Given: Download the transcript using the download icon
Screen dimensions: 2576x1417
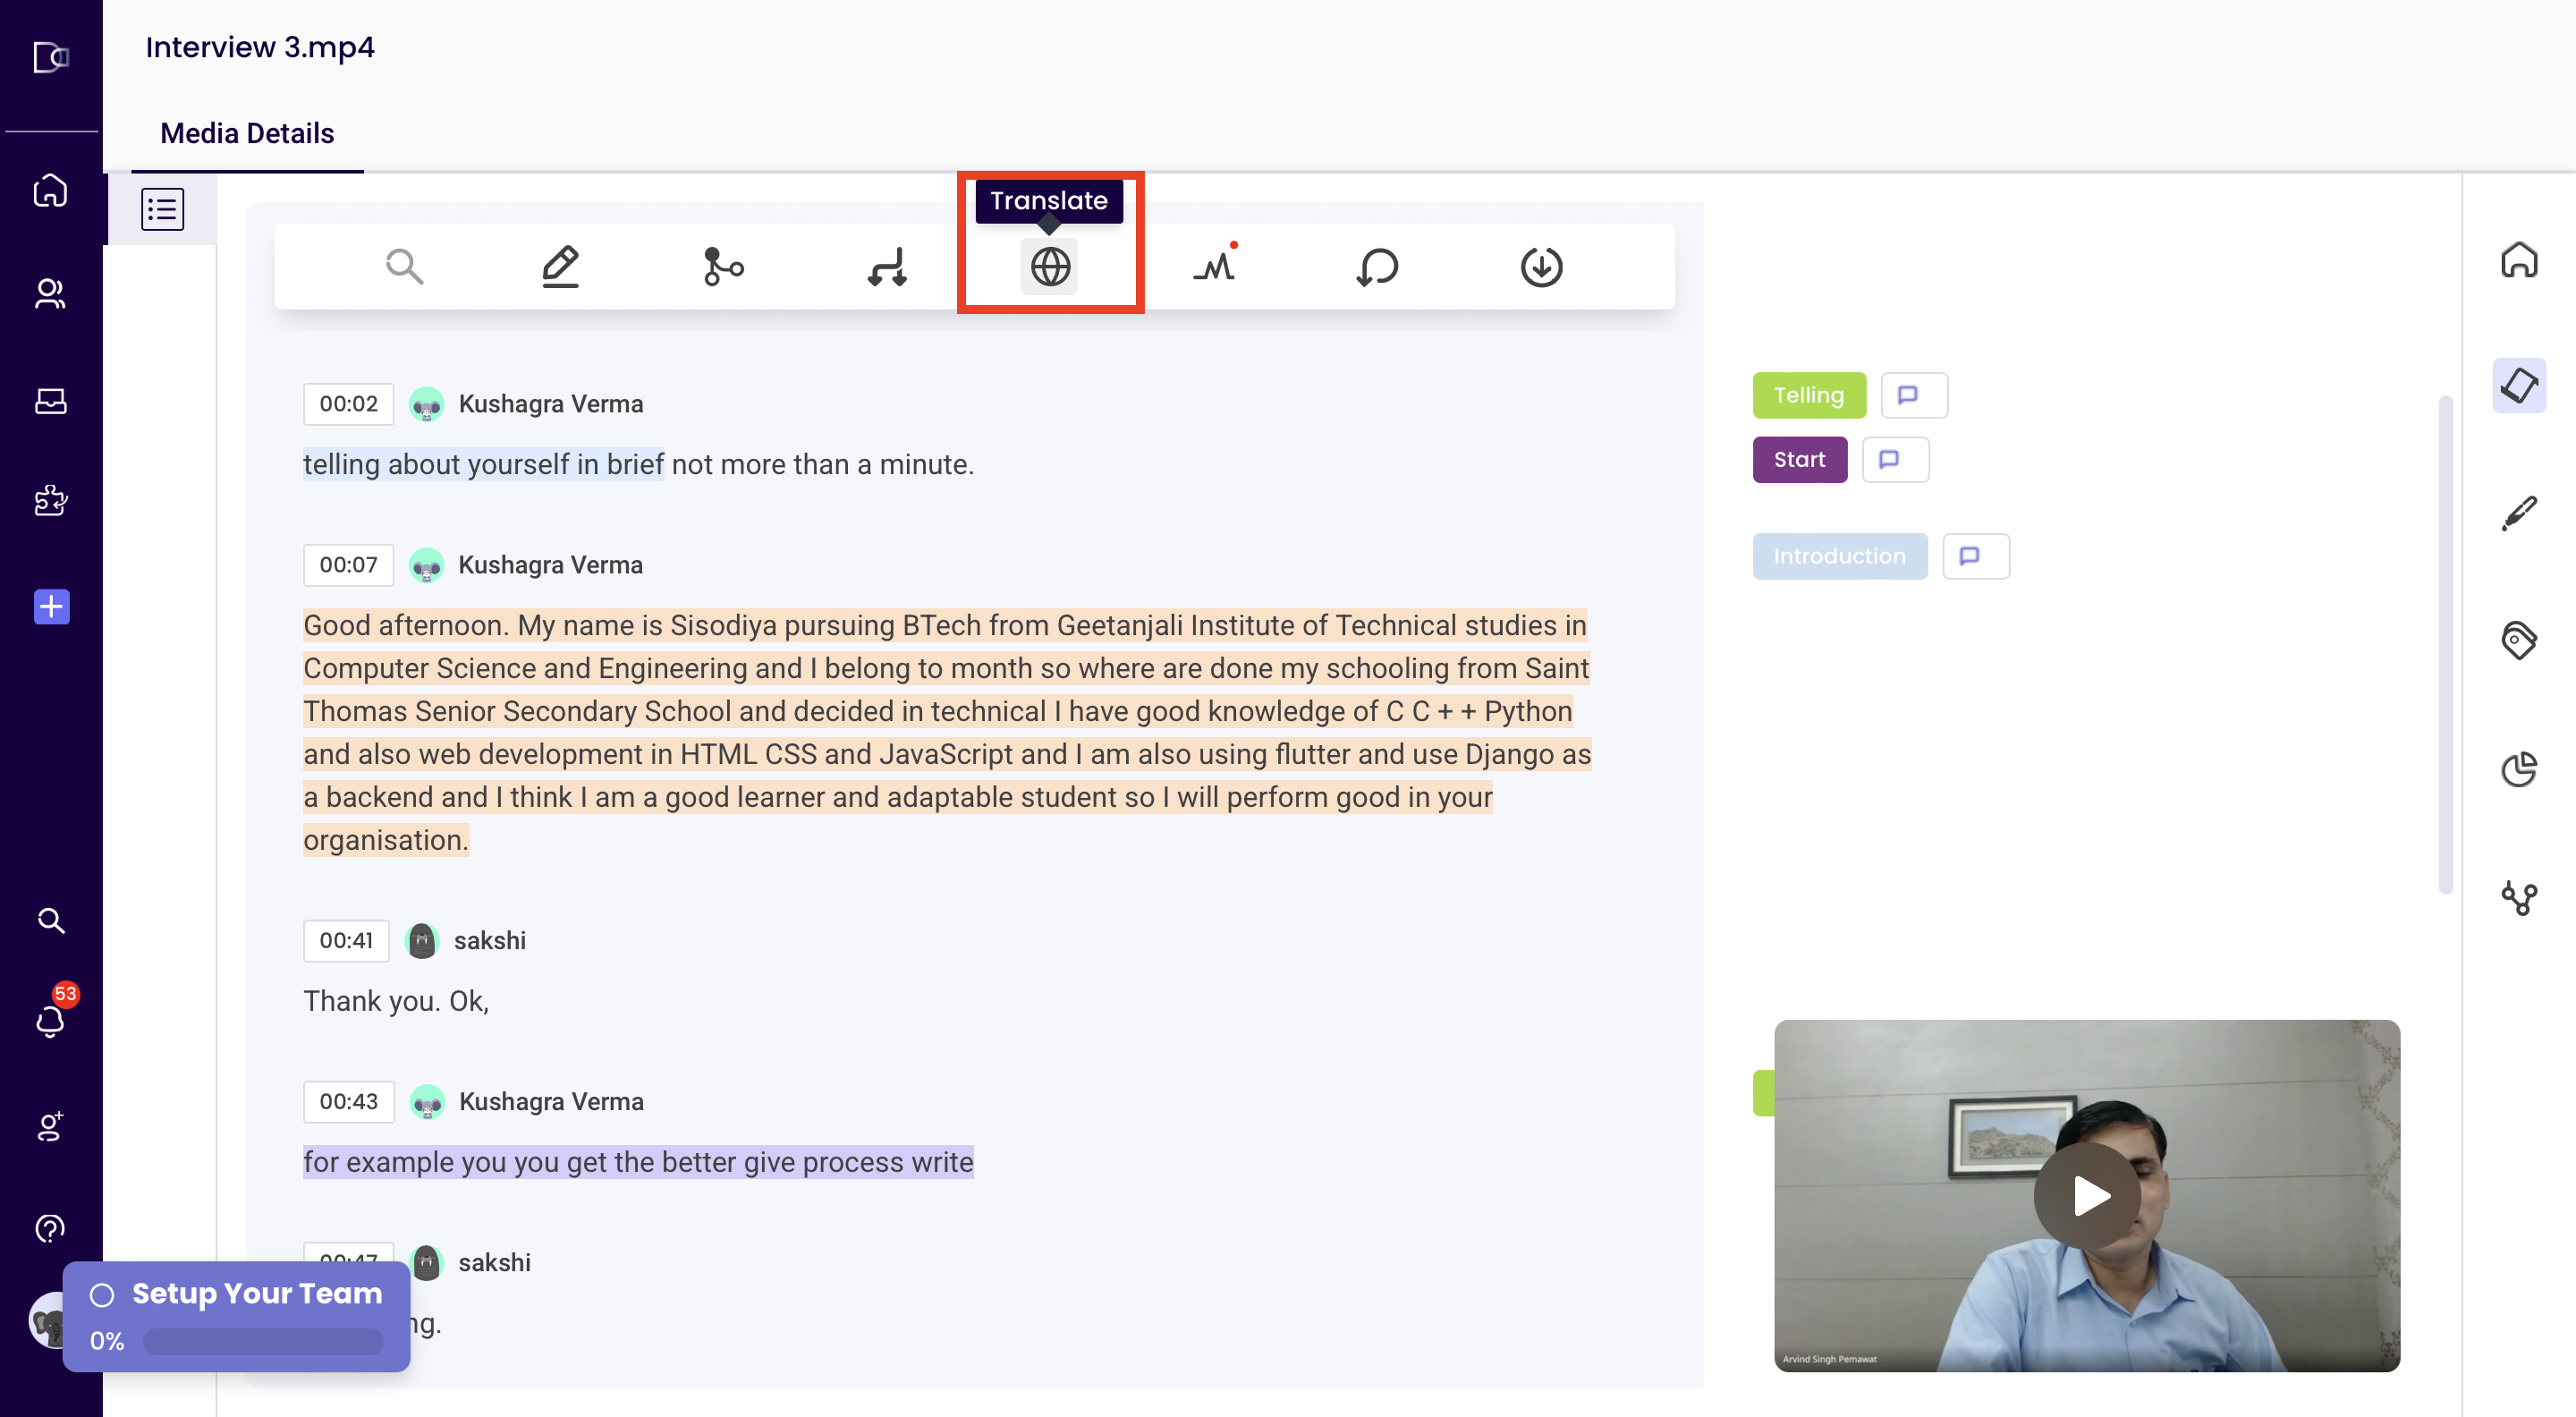Looking at the screenshot, I should coord(1540,266).
